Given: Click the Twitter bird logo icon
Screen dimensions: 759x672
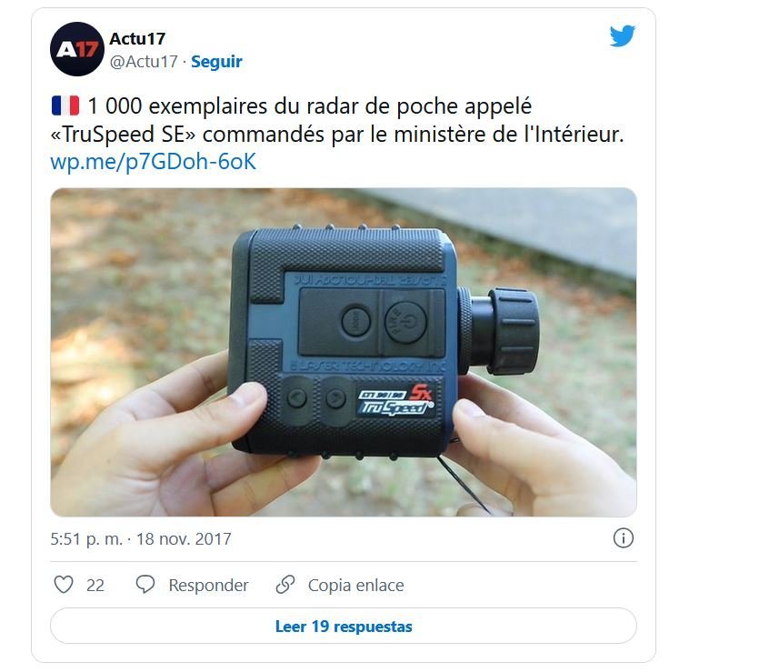Looking at the screenshot, I should 623,35.
